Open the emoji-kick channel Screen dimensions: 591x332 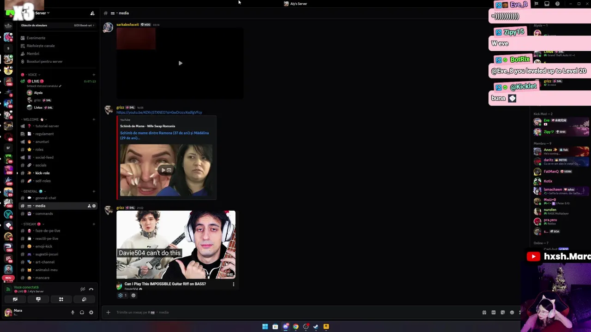44,246
